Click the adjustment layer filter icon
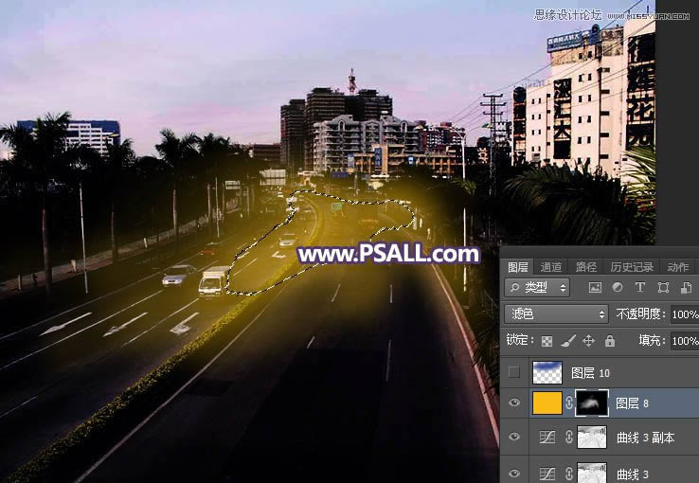699x483 pixels. (x=618, y=287)
